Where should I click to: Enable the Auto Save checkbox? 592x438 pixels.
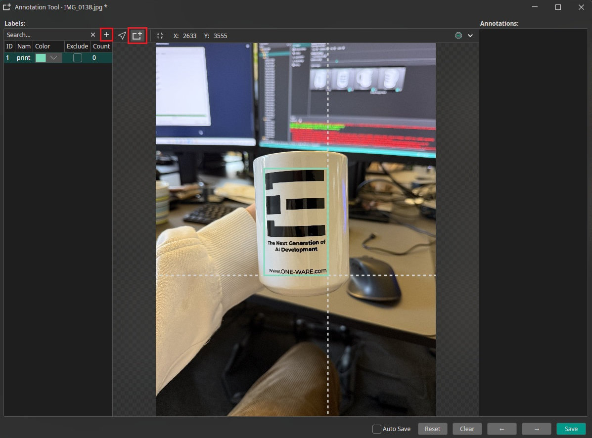pyautogui.click(x=376, y=429)
